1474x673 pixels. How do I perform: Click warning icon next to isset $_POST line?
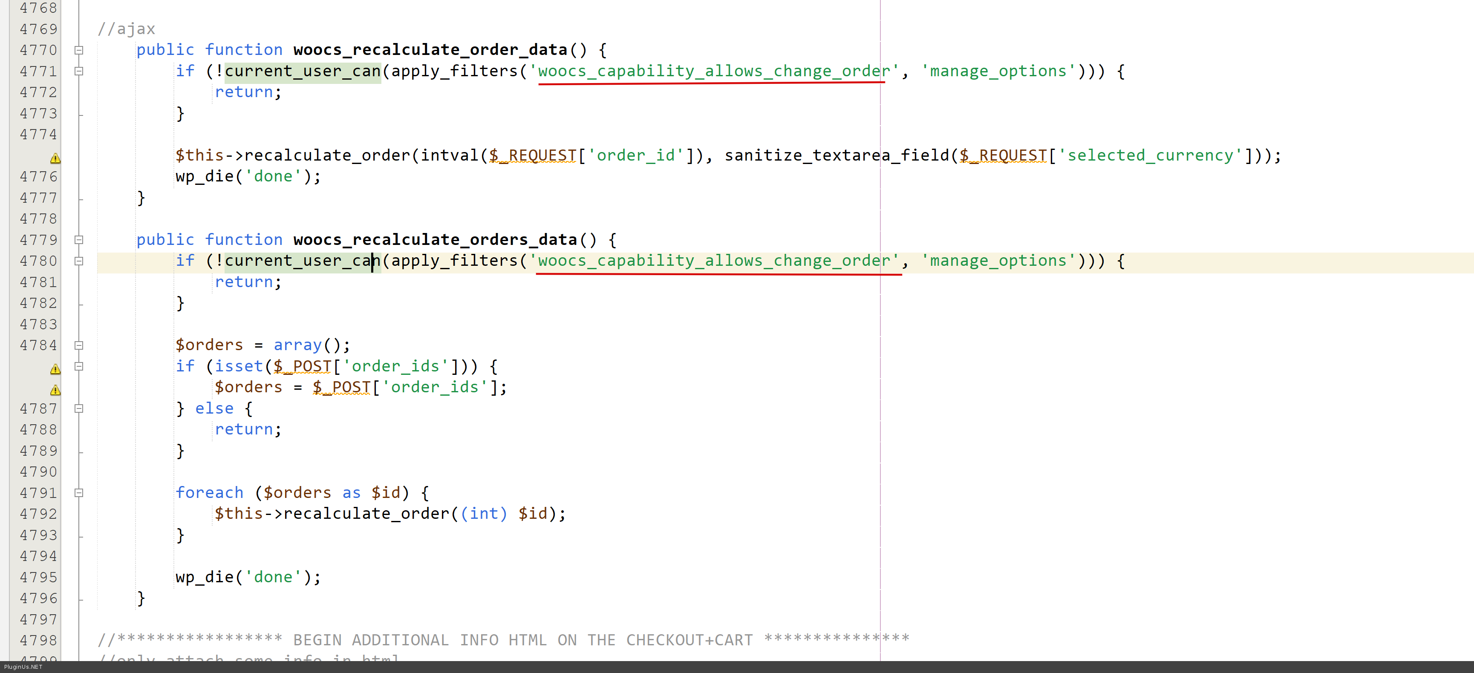pyautogui.click(x=55, y=368)
